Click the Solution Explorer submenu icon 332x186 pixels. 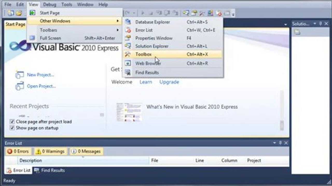128,46
